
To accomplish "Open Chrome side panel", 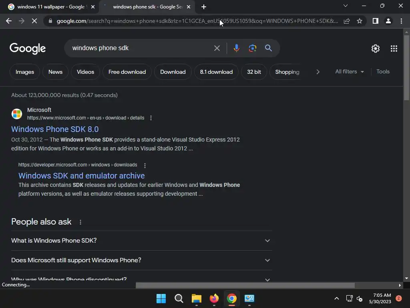I will click(376, 21).
